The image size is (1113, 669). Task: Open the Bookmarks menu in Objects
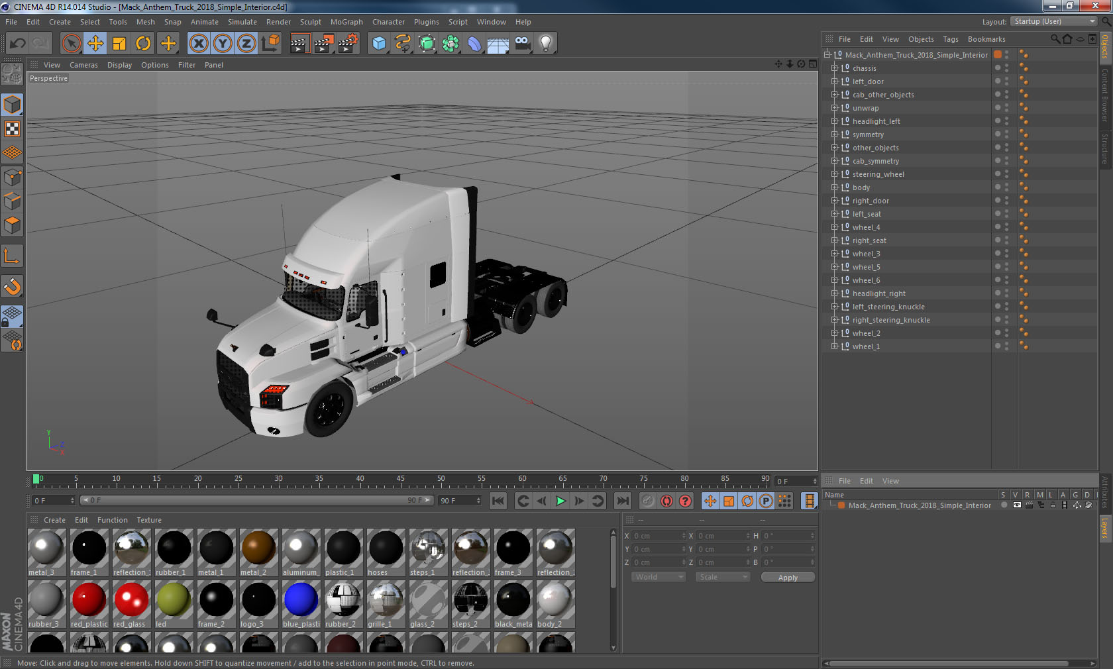[x=986, y=39]
